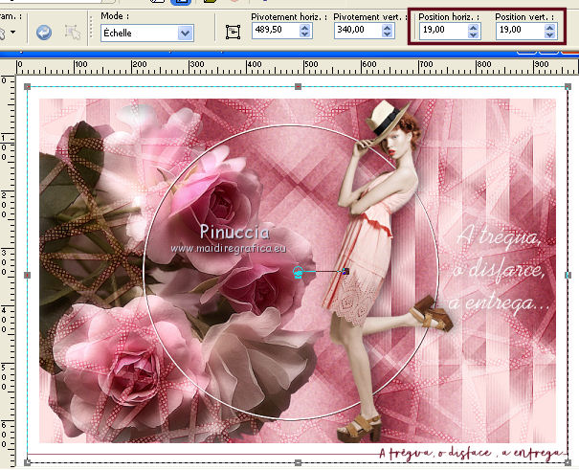This screenshot has height=470, width=579.
Task: Click the bottom center selection handle
Action: (298, 462)
